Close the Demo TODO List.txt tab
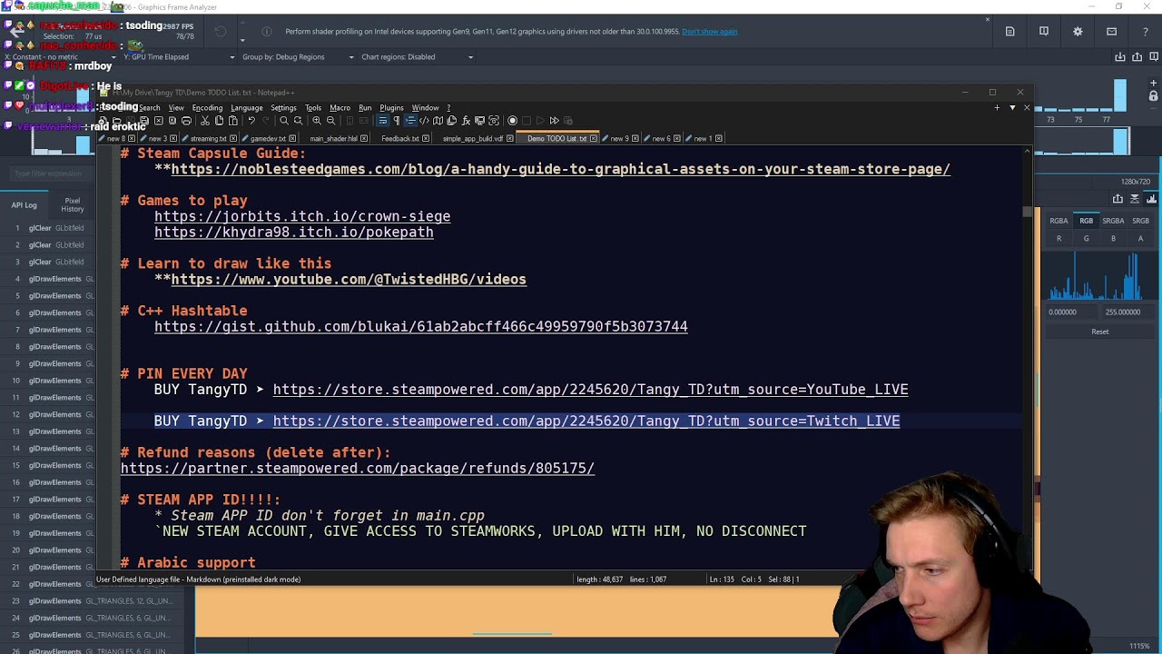 tap(594, 139)
